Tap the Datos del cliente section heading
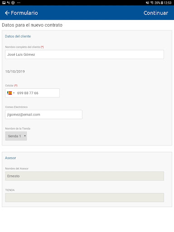The height and width of the screenshot is (232, 174). (x=18, y=36)
